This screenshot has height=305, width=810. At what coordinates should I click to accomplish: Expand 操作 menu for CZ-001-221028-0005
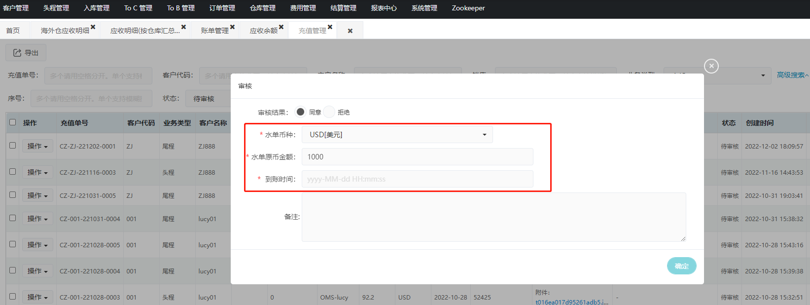pos(37,245)
